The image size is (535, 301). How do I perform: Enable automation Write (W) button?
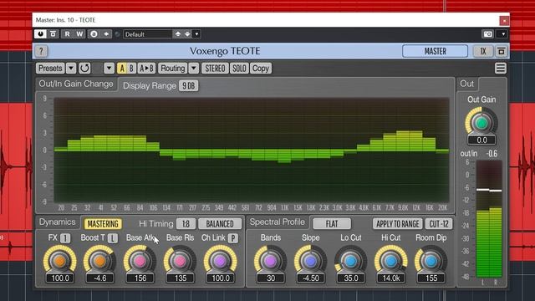coord(79,34)
